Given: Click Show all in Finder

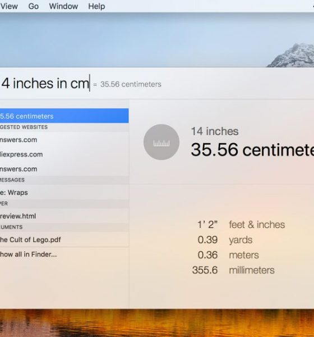Looking at the screenshot, I should (x=64, y=254).
